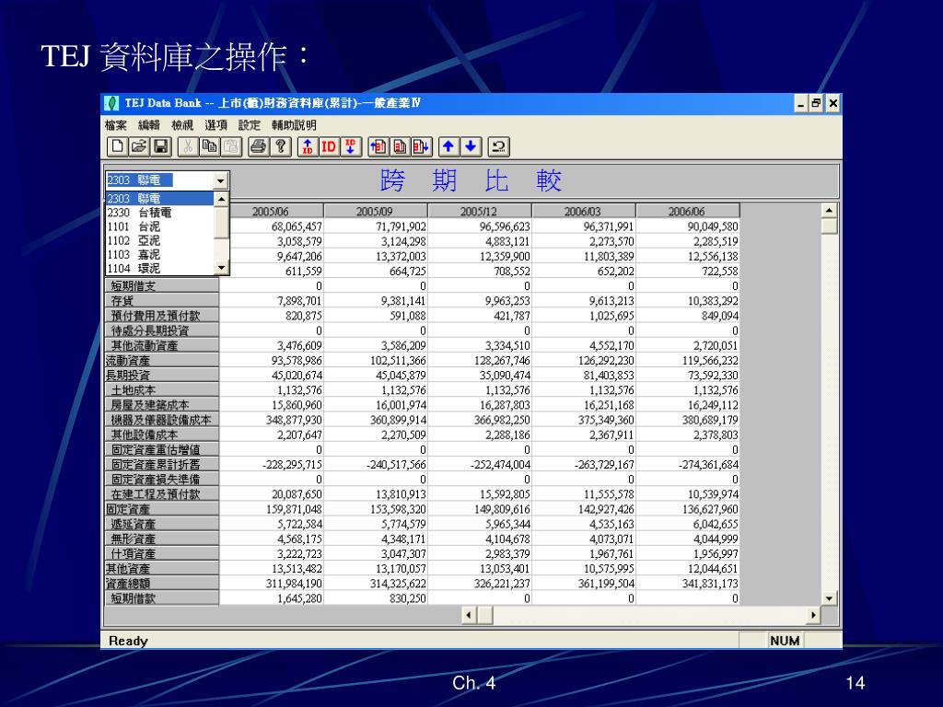Viewport: 943px width, 707px height.
Task: Click the 短期借款 row label
Action: (162, 598)
